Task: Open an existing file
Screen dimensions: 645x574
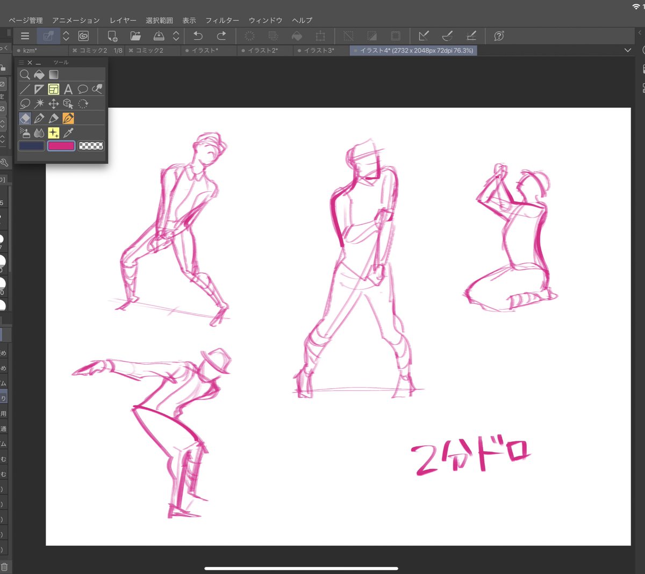Action: pos(135,36)
